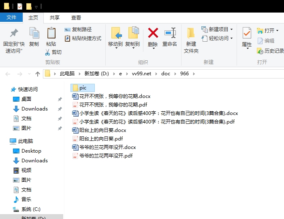The height and width of the screenshot is (219, 284).
Task: Open 系统 (C:) drive
Action: [x=27, y=209]
